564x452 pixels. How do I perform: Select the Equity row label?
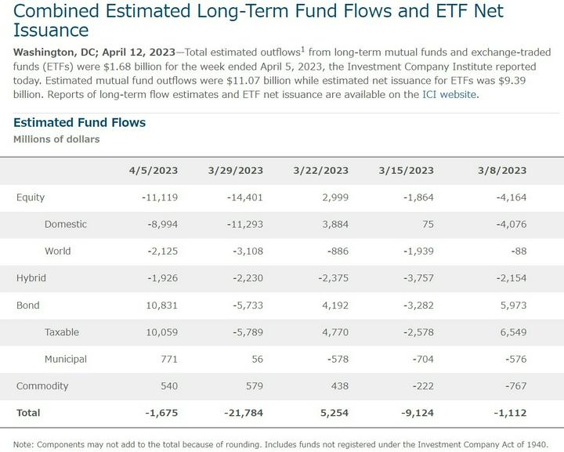(x=31, y=197)
